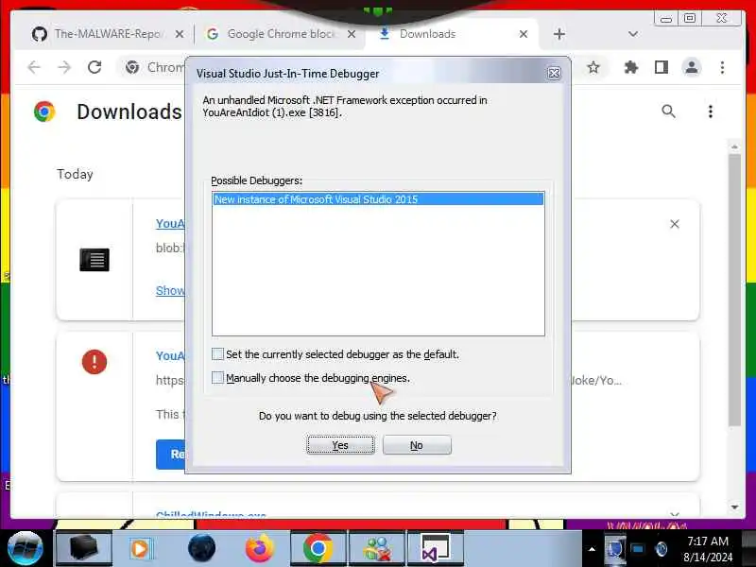The width and height of the screenshot is (756, 567).
Task: Launch Firefox from taskbar
Action: click(x=259, y=548)
